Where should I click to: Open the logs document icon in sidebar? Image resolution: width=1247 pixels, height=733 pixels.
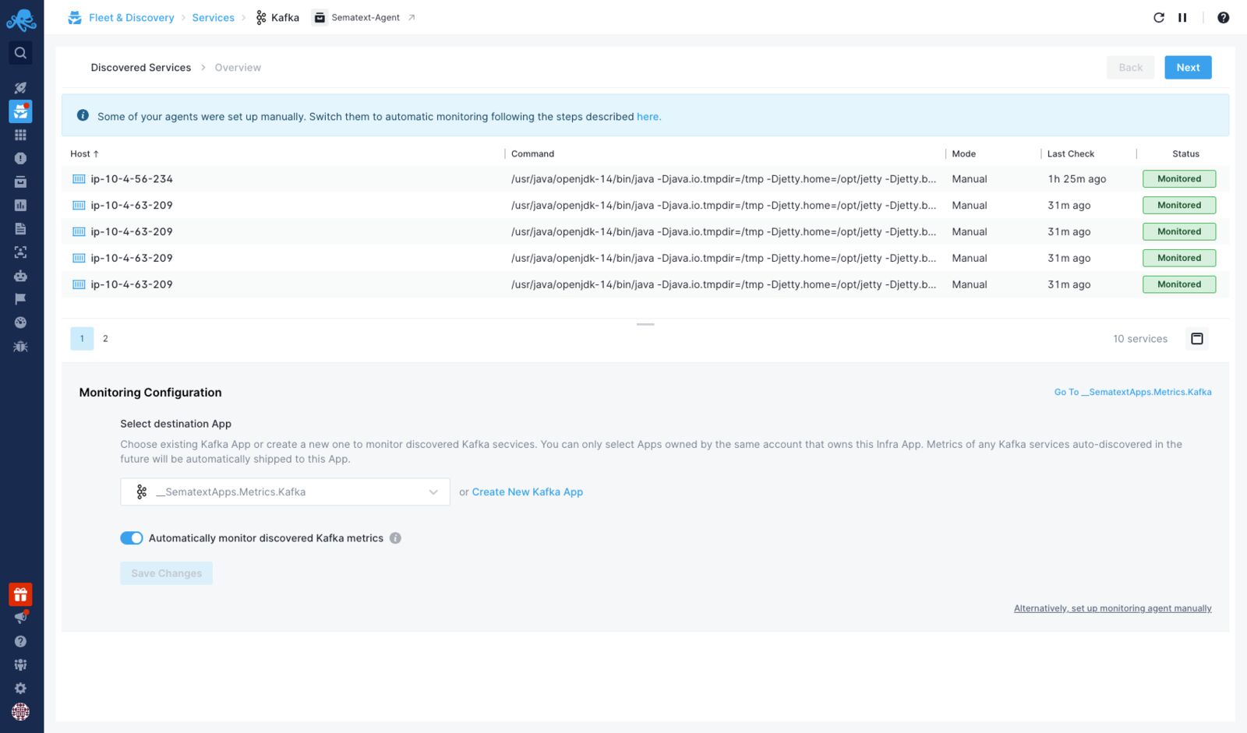tap(21, 228)
